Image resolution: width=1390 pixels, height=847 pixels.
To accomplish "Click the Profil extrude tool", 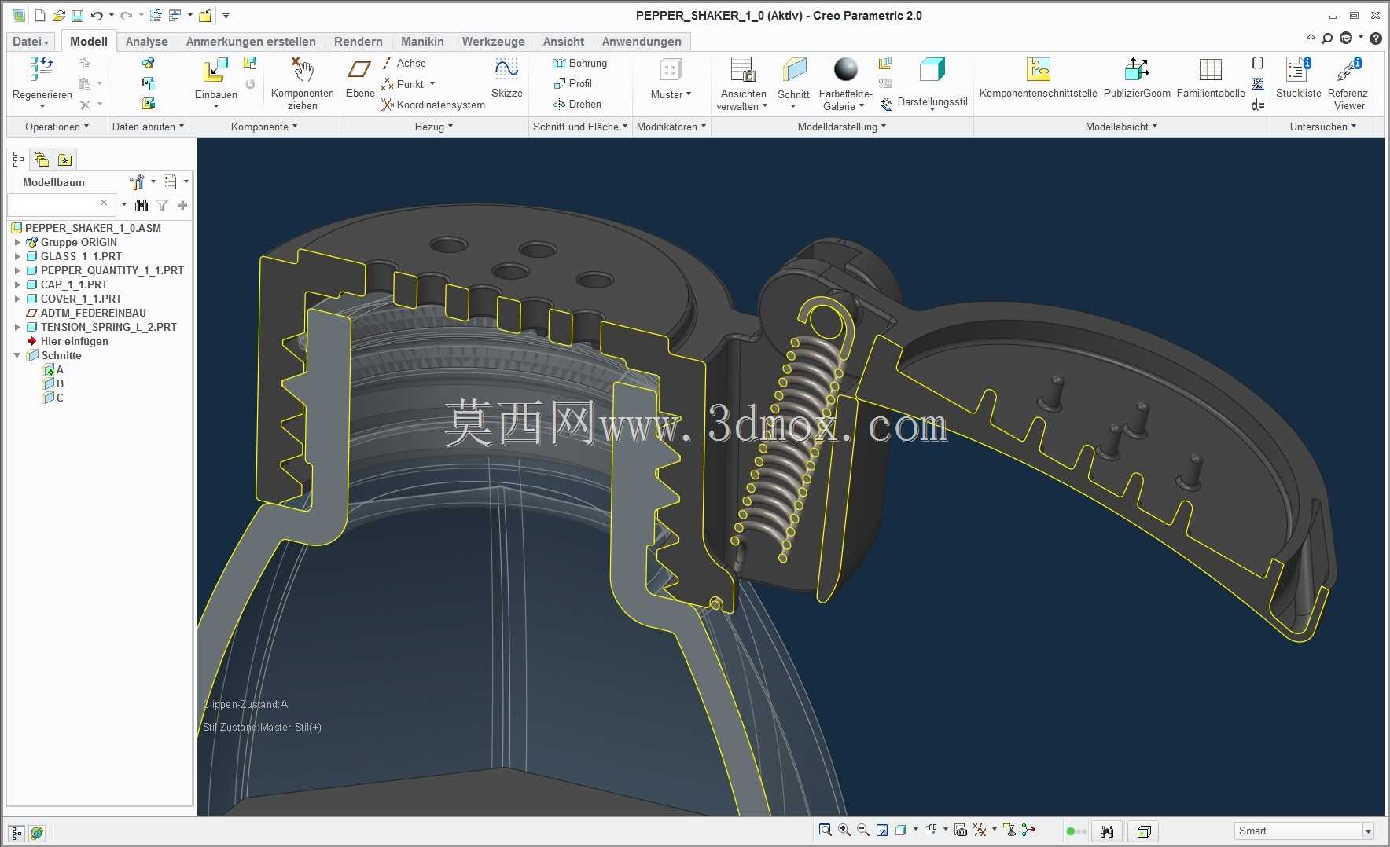I will pos(573,83).
